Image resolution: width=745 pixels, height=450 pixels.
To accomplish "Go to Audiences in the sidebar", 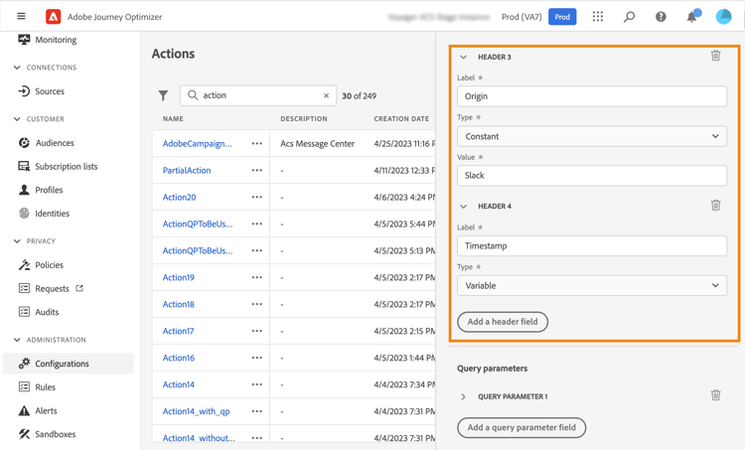I will (x=55, y=143).
